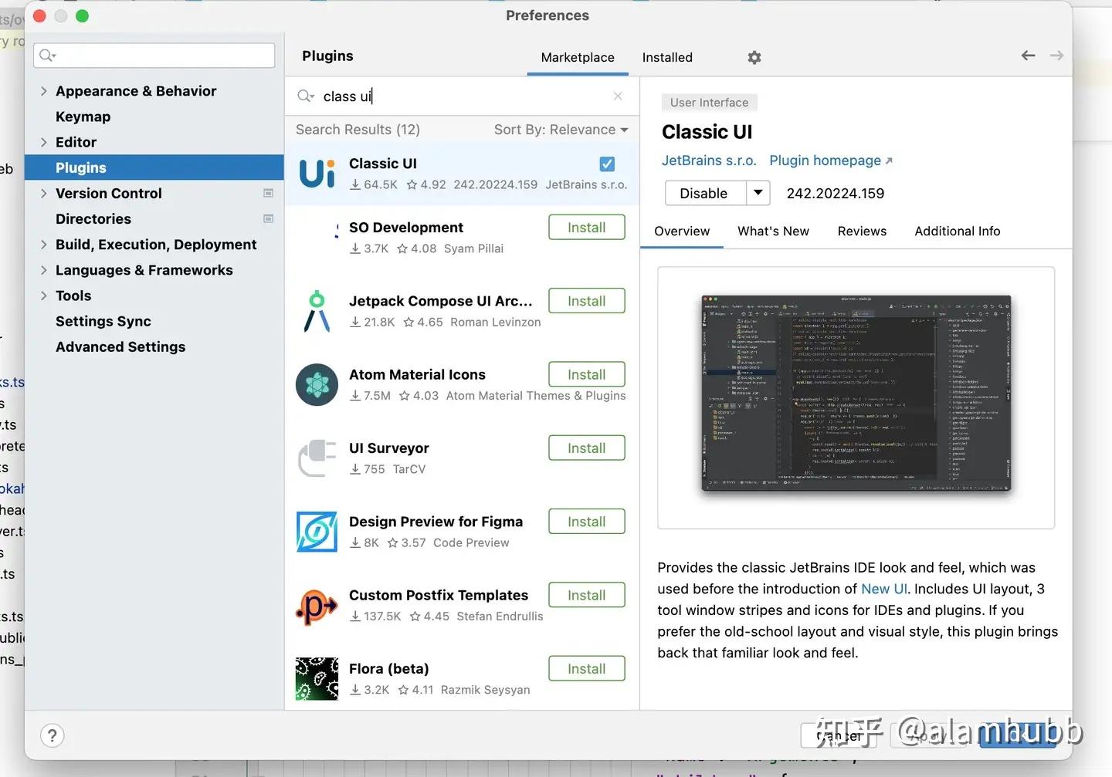This screenshot has height=777, width=1112.
Task: Uncheck the Classic UI enabled checkbox
Action: 607,164
